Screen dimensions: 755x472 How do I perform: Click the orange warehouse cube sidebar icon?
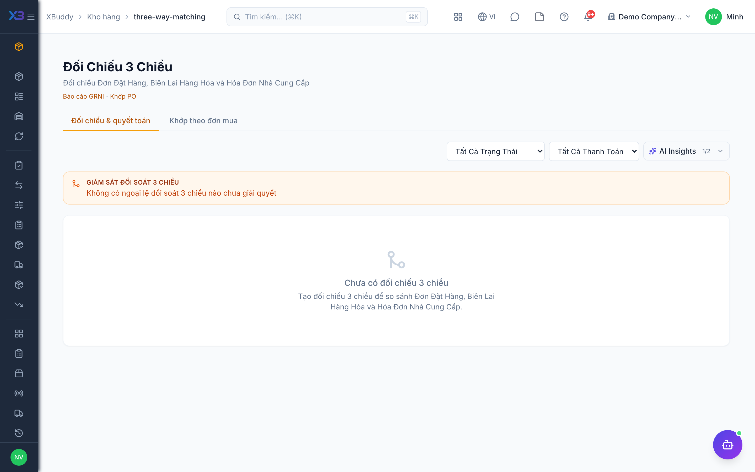click(19, 46)
